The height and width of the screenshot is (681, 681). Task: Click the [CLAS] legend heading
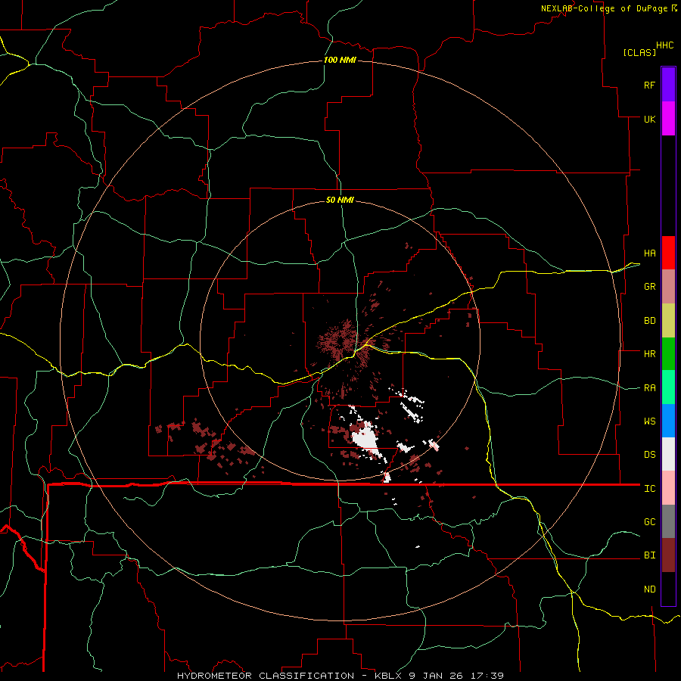639,52
